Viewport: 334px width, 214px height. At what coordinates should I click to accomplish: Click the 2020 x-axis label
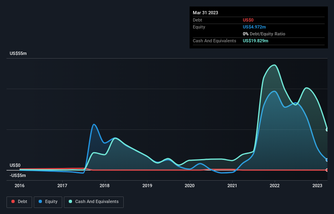point(190,186)
